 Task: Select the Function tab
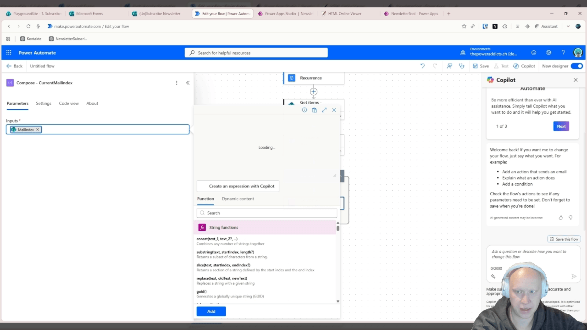pyautogui.click(x=205, y=199)
